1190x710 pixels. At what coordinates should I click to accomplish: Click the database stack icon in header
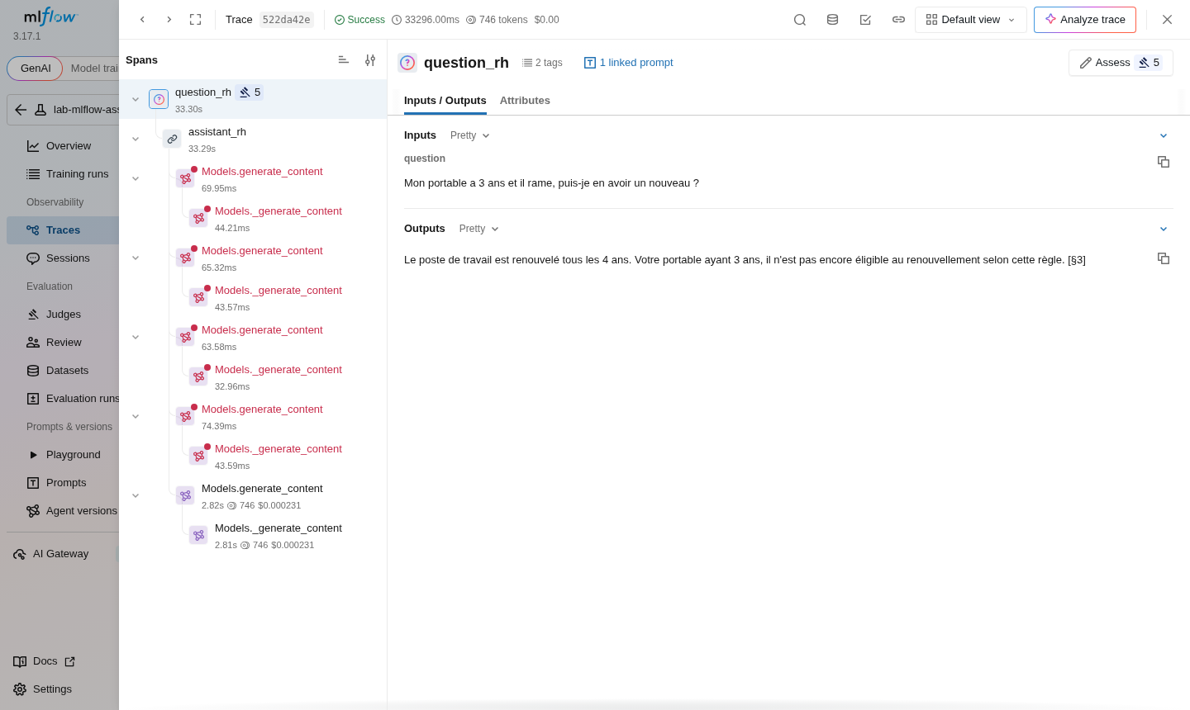[833, 20]
